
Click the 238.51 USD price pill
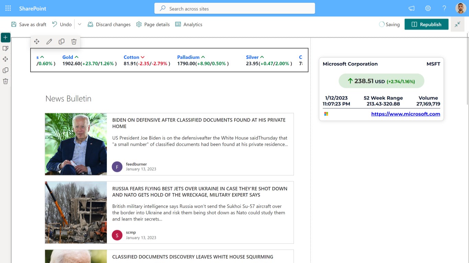381,81
